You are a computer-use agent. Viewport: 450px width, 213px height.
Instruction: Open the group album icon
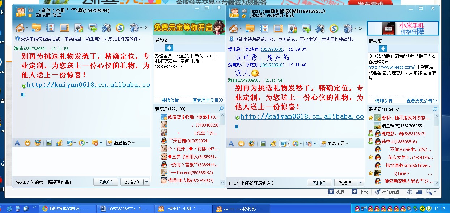click(50, 27)
